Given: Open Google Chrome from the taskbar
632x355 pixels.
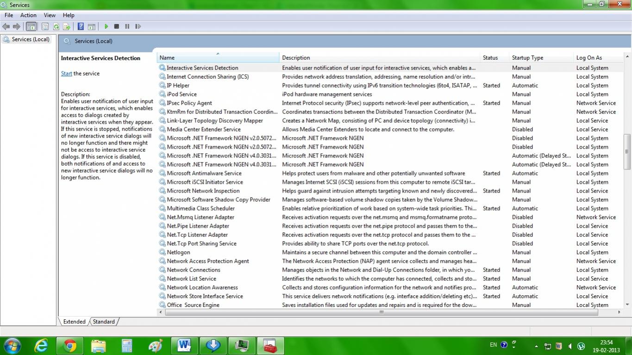Looking at the screenshot, I should pos(70,346).
